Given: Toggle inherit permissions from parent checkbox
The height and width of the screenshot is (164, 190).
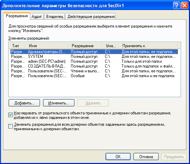Looking at the screenshot, I should pyautogui.click(x=10, y=115).
